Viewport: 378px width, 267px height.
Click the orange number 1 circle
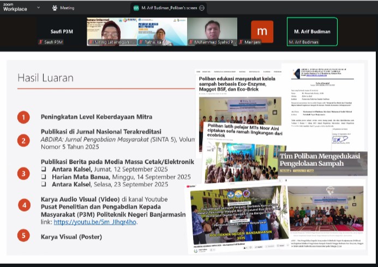23,117
